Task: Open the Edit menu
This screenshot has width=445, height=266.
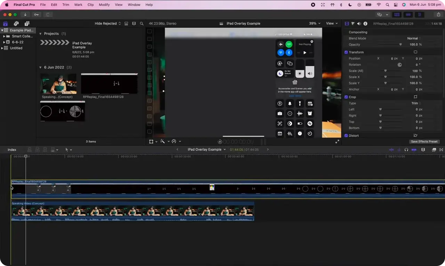Action: 54,5
